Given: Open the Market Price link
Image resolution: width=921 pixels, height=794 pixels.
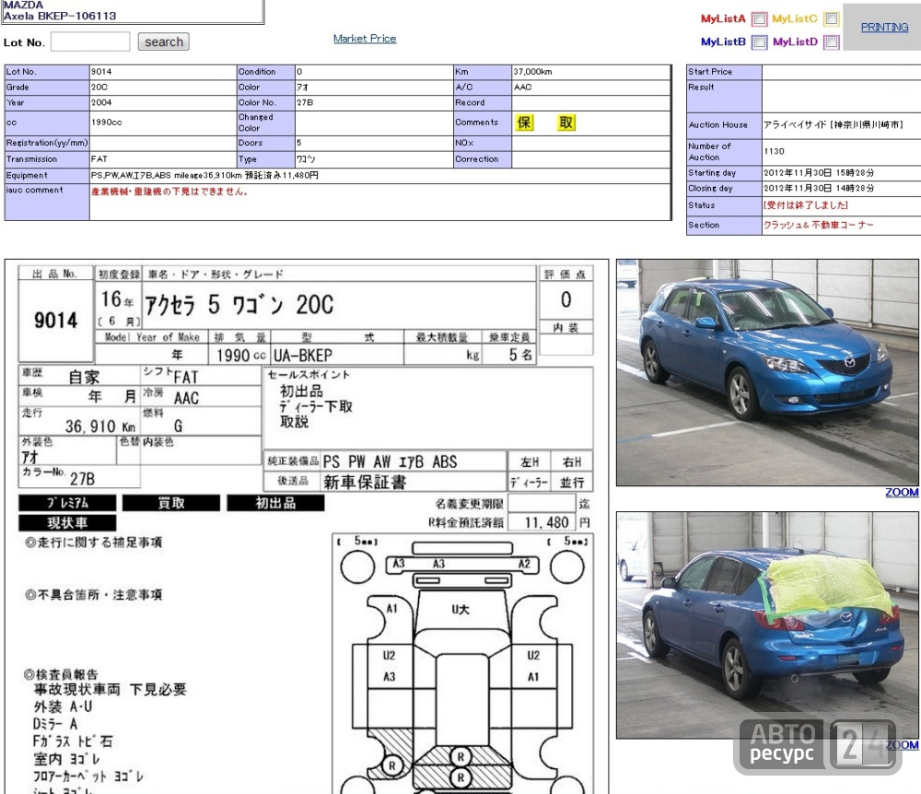Looking at the screenshot, I should pyautogui.click(x=365, y=38).
